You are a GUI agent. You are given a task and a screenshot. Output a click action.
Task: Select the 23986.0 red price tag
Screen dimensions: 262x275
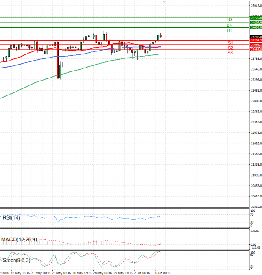coord(256,50)
